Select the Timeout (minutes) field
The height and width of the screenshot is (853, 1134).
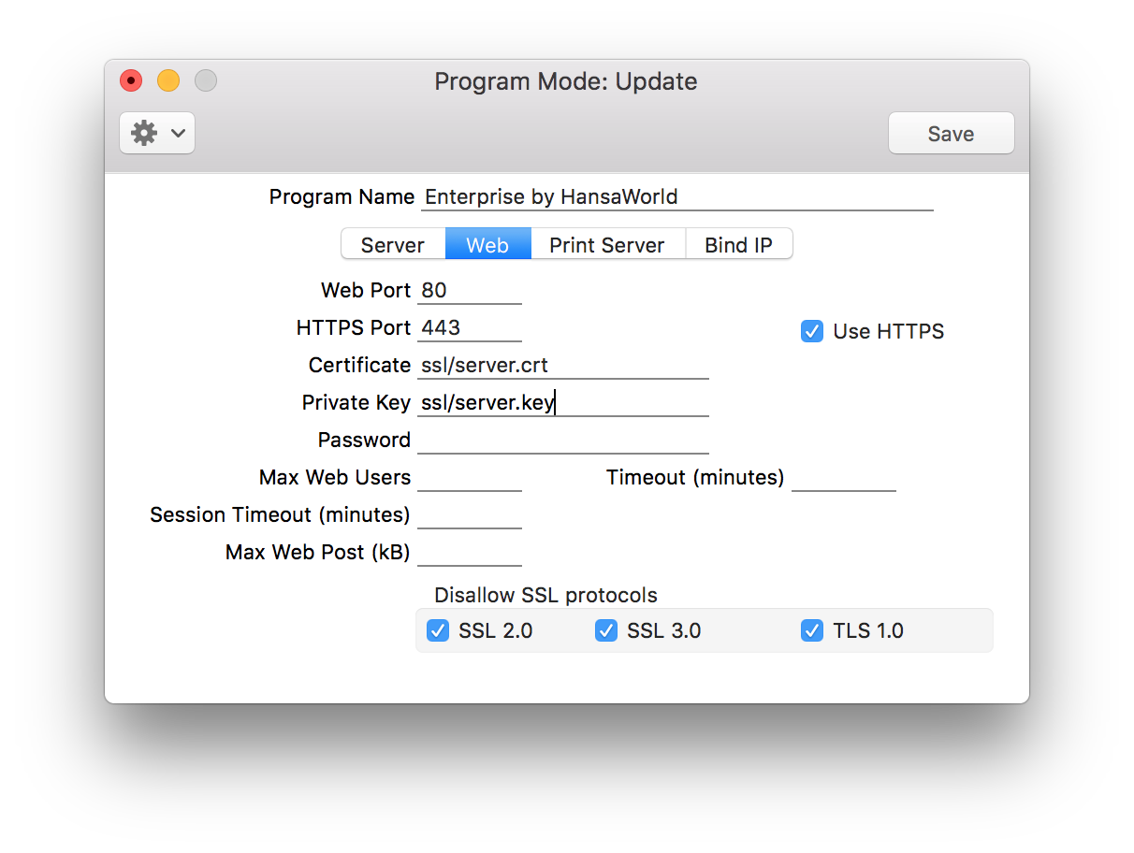(844, 478)
